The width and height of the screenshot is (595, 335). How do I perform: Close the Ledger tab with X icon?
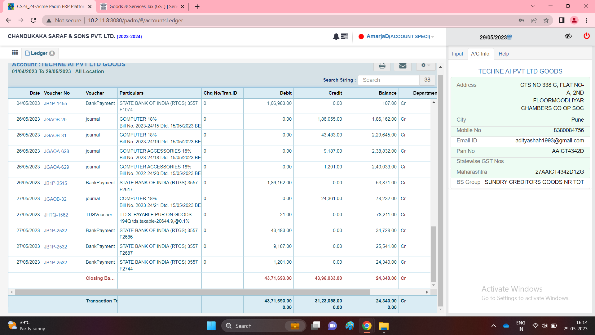pos(52,53)
